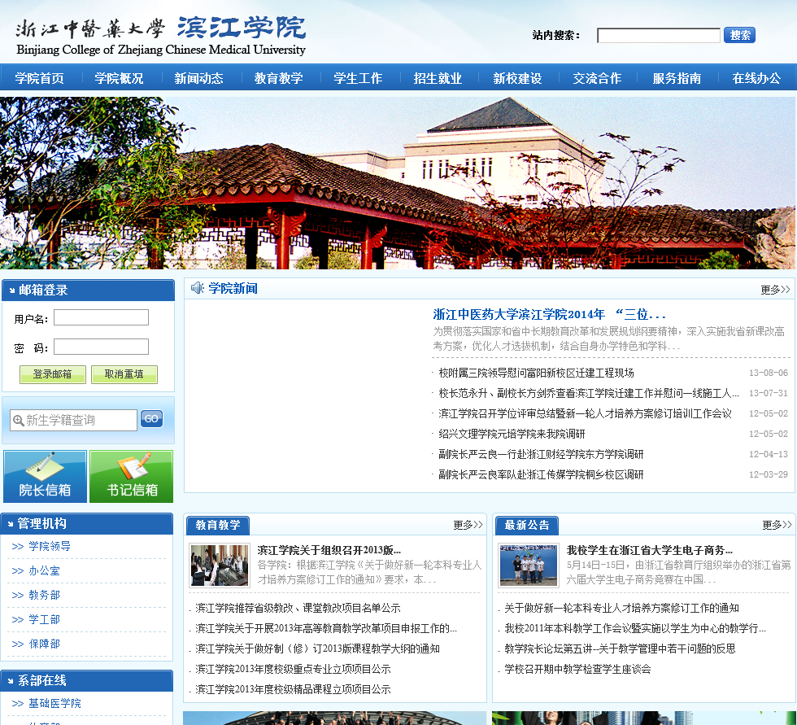Open 办公室 in 管理机构 list
Image resolution: width=797 pixels, height=725 pixels.
point(44,571)
